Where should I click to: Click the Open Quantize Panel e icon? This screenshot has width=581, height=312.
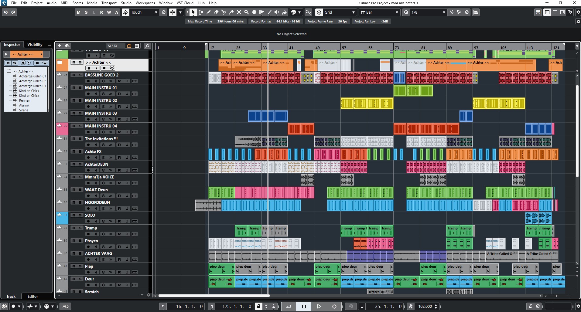[x=467, y=12]
